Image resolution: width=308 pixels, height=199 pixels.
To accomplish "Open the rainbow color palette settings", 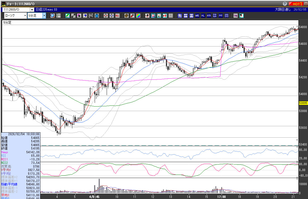I will (138, 16).
